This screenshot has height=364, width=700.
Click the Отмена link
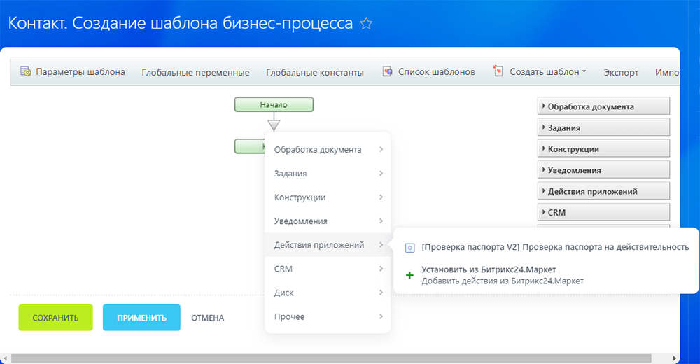pos(208,318)
